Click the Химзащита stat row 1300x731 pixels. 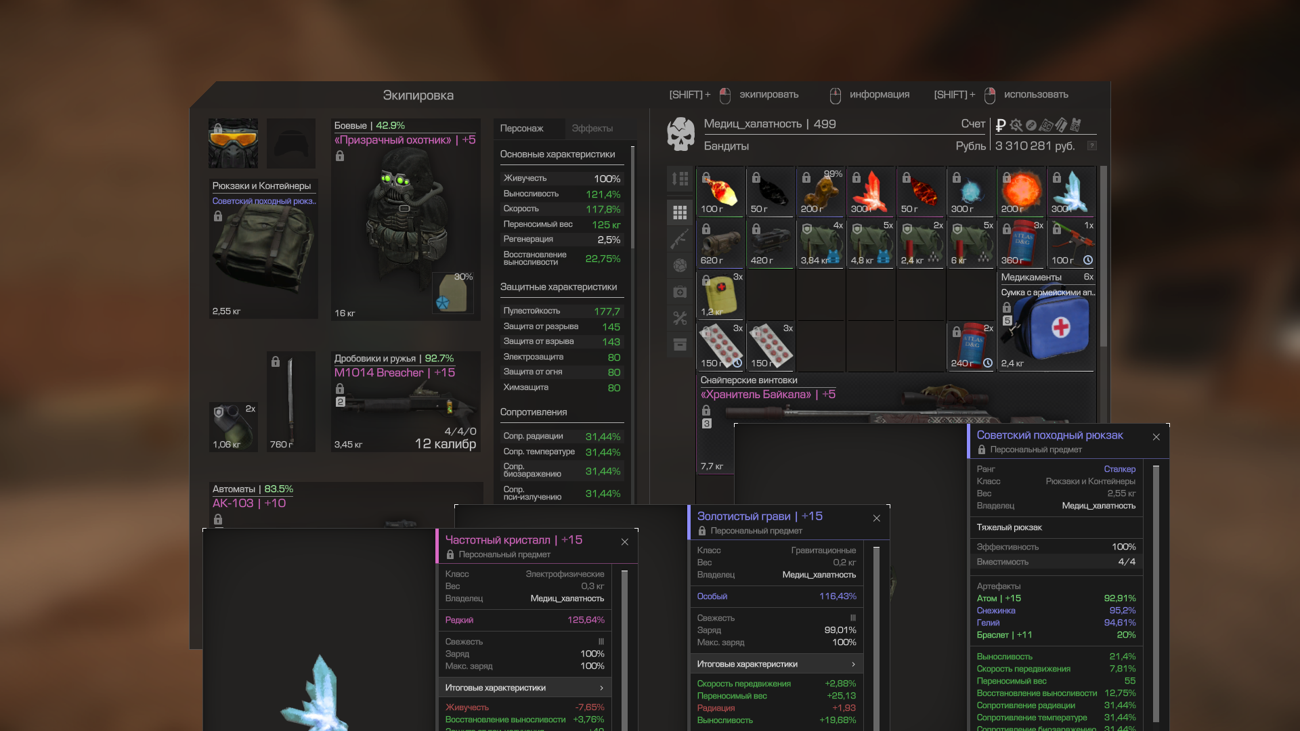tap(562, 388)
